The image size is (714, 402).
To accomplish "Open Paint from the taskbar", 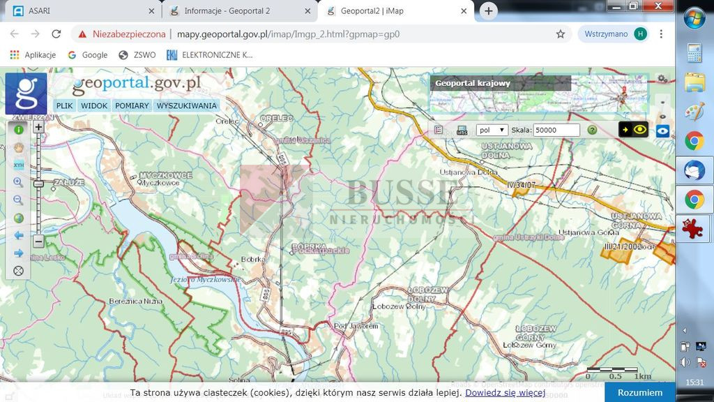I will coord(694,112).
